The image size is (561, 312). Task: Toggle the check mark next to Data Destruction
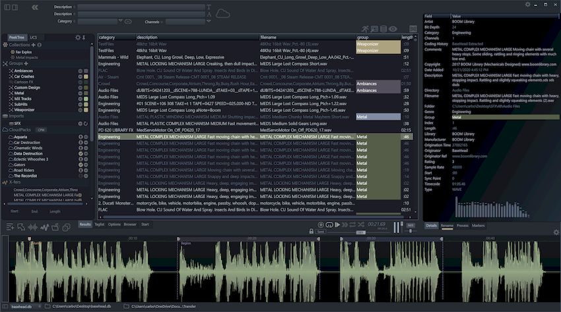coord(79,152)
